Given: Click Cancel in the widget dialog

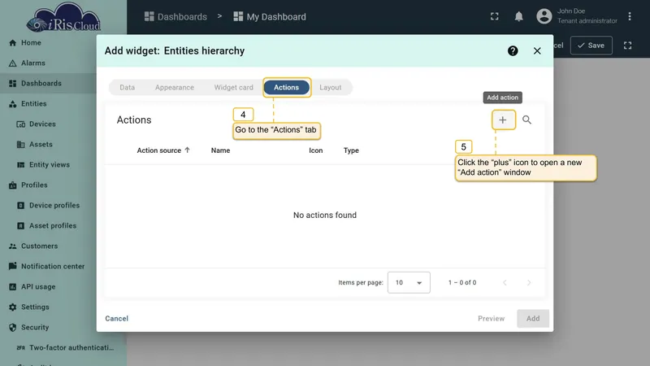Looking at the screenshot, I should click(116, 319).
